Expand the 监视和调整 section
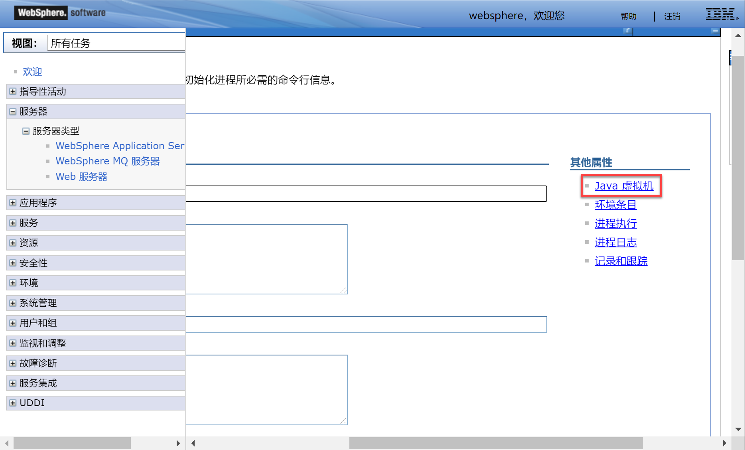Image resolution: width=745 pixels, height=450 pixels. click(x=13, y=343)
